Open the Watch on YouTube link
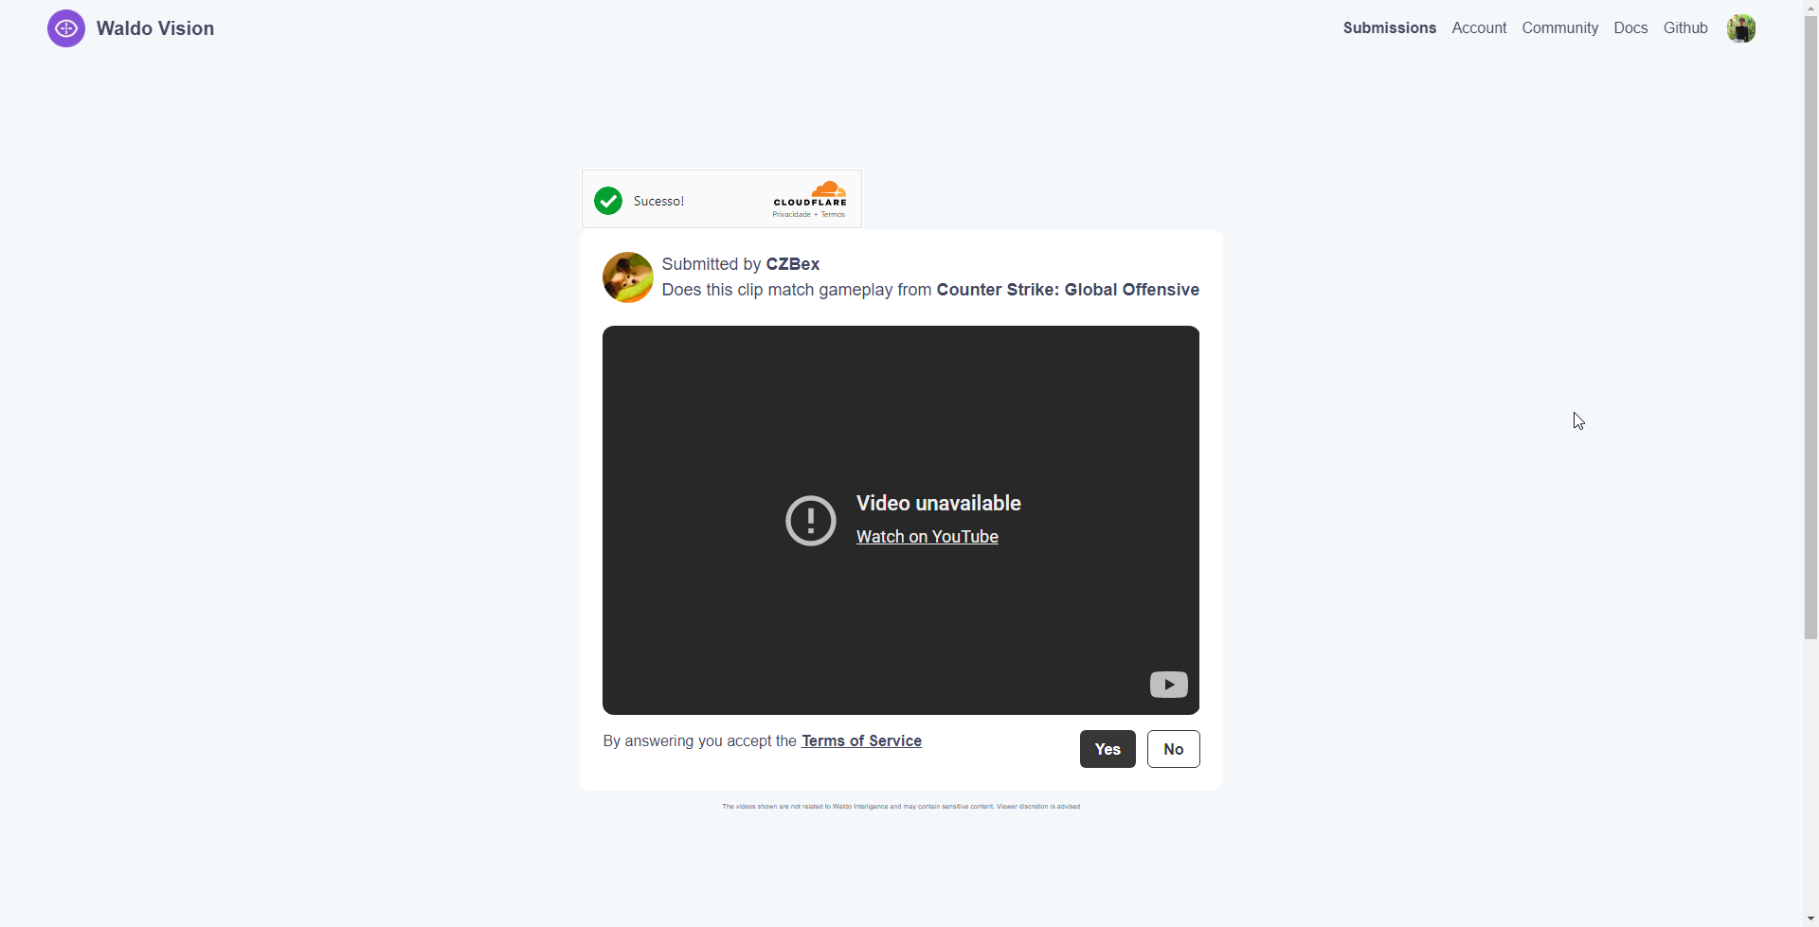1819x927 pixels. [x=928, y=537]
